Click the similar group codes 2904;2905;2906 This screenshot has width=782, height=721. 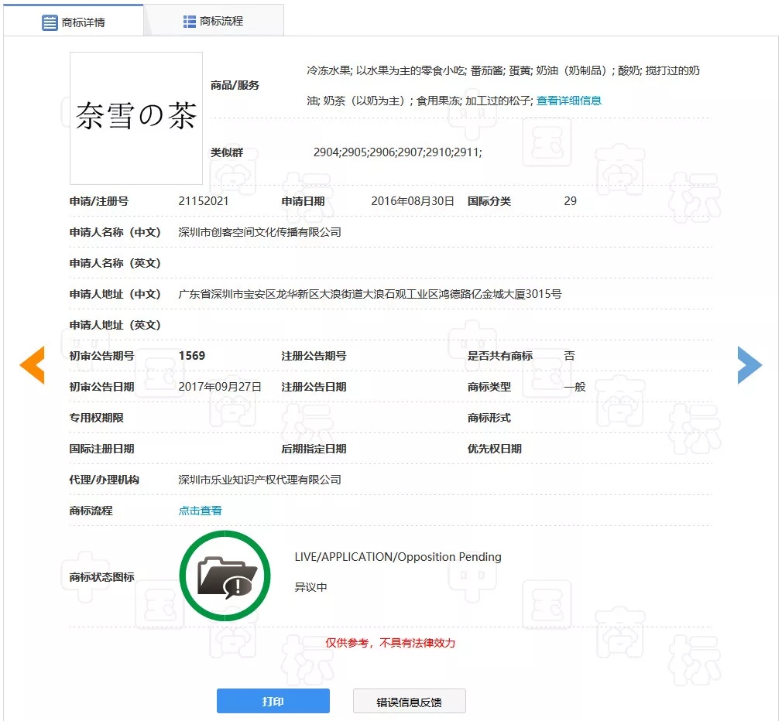tap(397, 152)
